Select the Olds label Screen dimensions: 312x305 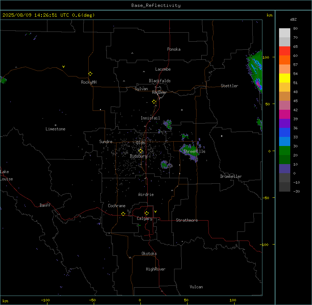[140, 143]
